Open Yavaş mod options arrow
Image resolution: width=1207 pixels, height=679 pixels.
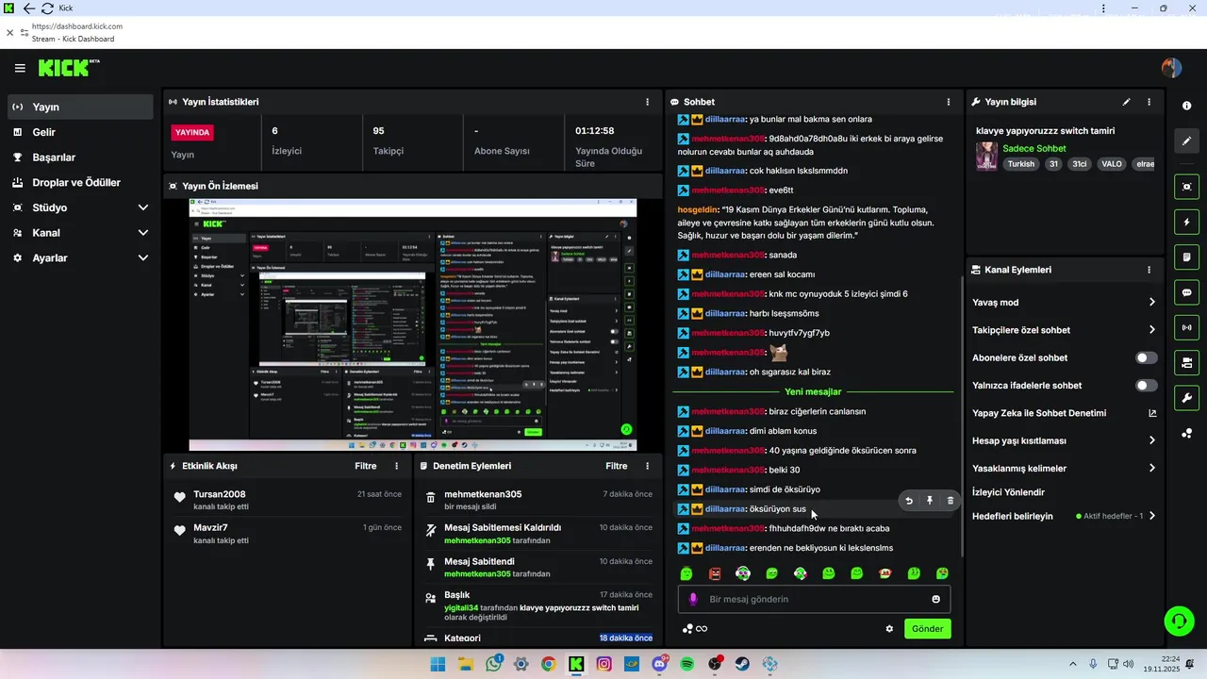(1151, 303)
